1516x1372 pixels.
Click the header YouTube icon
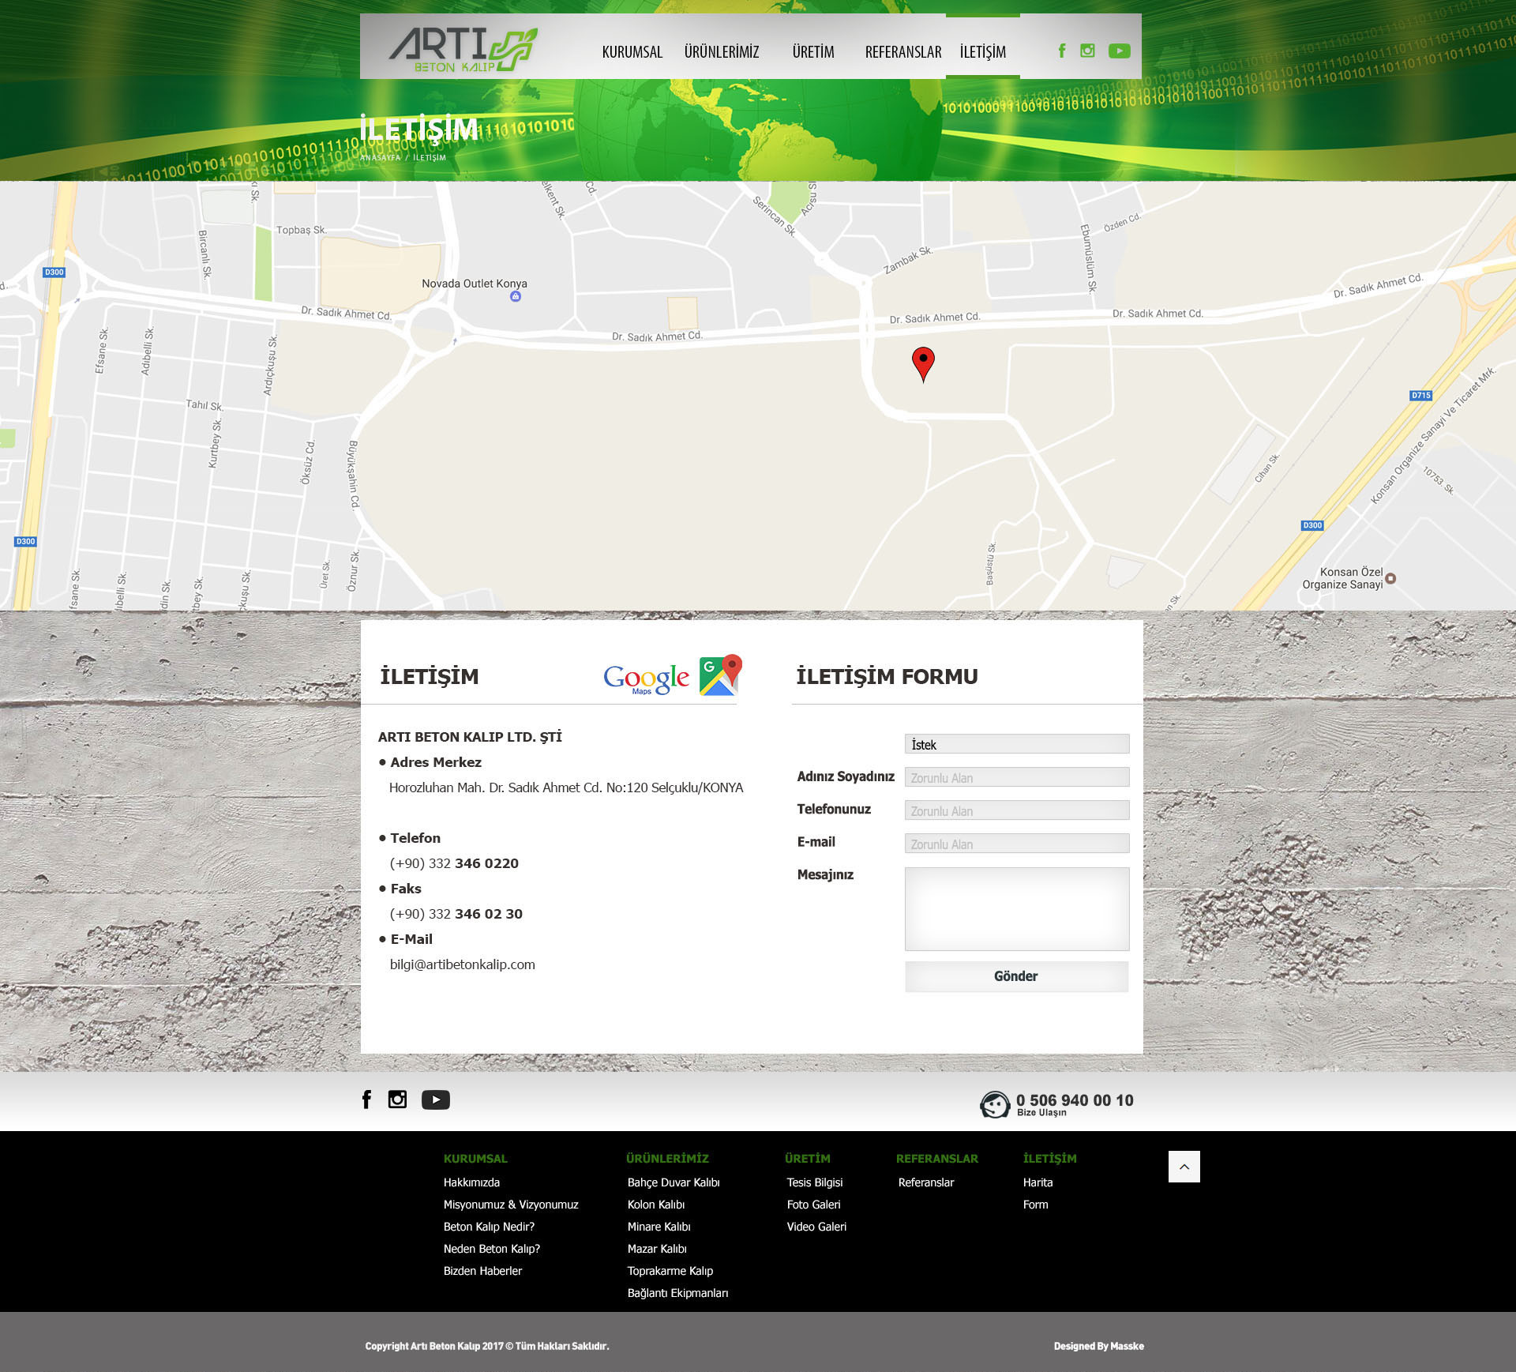pos(1119,51)
